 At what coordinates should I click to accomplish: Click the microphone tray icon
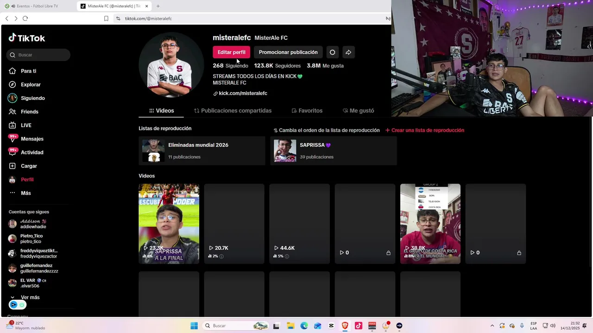coord(522,326)
